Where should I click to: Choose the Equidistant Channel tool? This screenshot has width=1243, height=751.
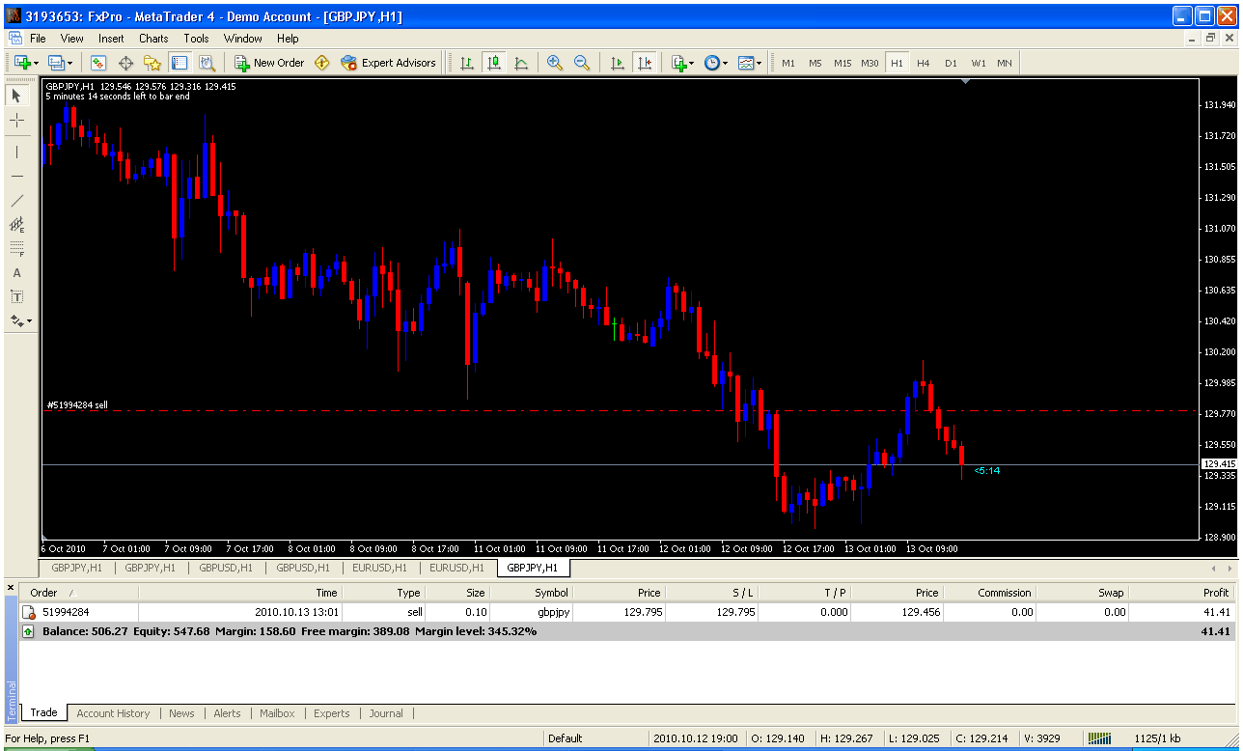[x=16, y=225]
